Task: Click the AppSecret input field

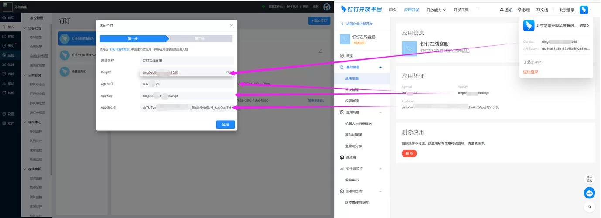Action: 187,107
